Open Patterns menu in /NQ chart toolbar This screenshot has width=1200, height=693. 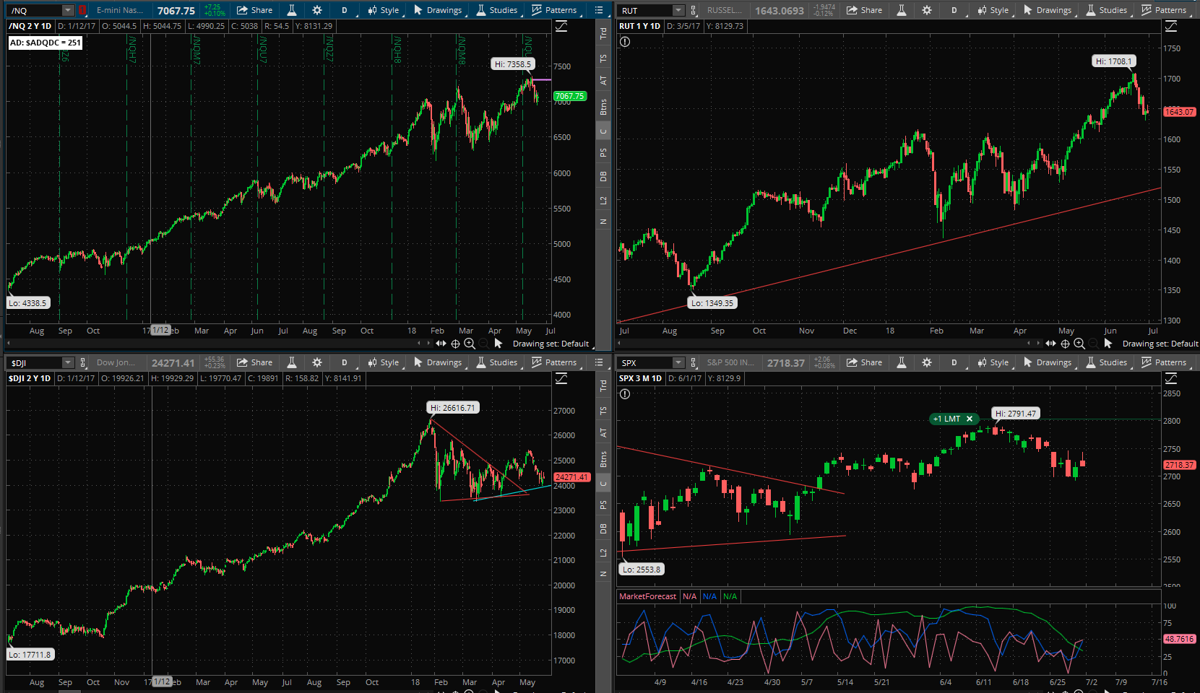tap(554, 10)
